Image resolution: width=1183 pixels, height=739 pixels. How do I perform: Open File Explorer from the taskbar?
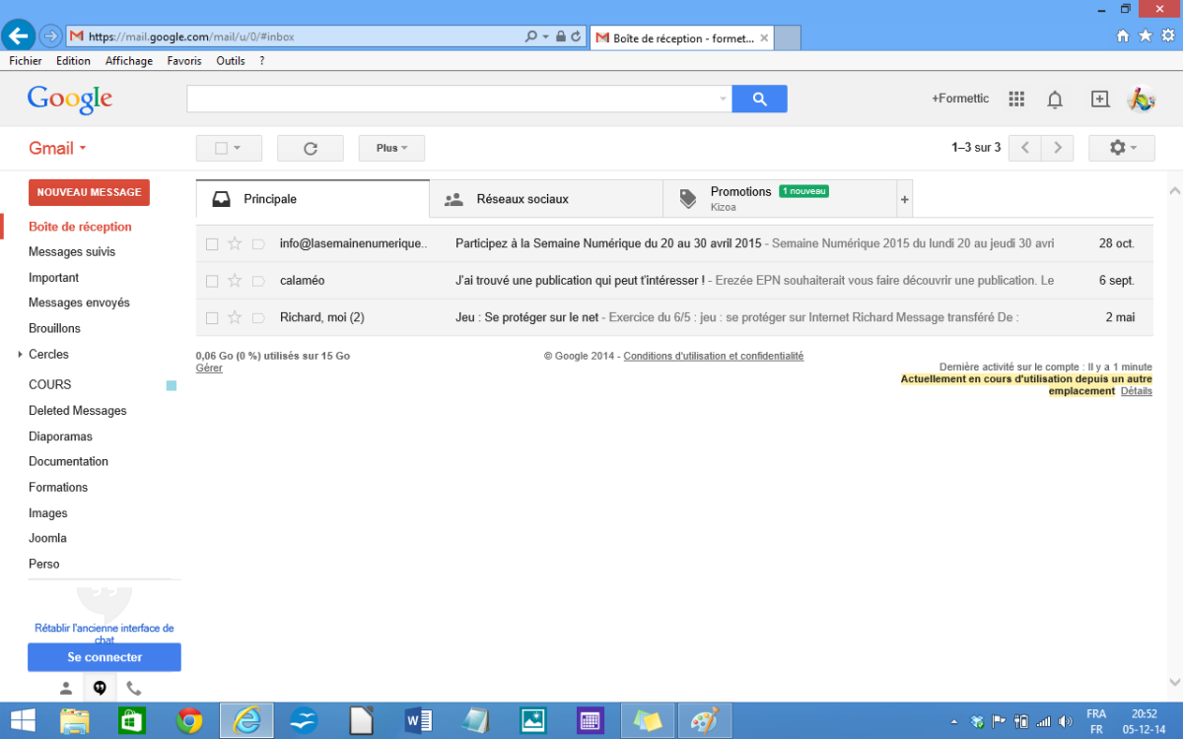point(75,720)
